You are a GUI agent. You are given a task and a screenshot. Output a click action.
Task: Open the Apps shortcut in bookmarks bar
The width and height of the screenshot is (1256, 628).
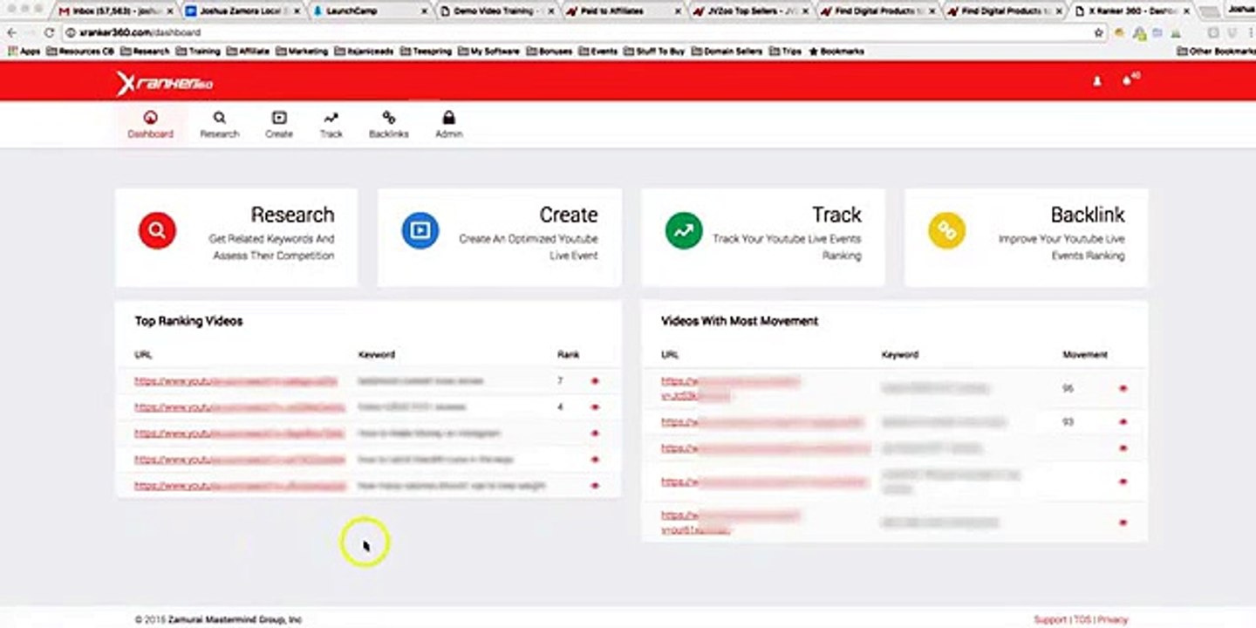(x=24, y=51)
